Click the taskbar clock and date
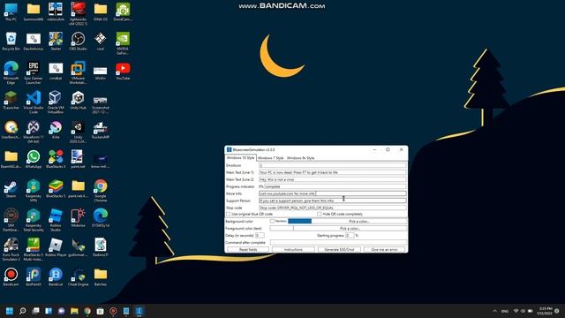 pyautogui.click(x=544, y=311)
